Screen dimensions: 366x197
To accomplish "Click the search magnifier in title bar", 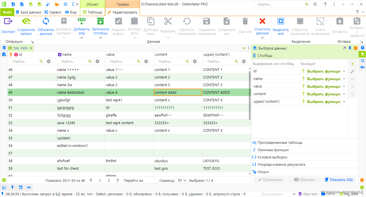I will (x=307, y=4).
